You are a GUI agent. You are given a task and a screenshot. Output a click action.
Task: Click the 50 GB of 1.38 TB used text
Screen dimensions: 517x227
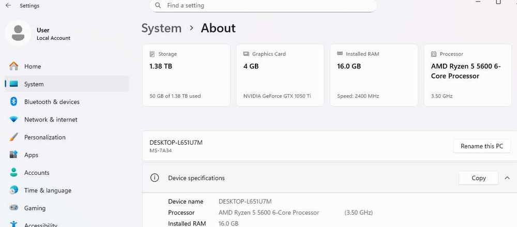175,96
